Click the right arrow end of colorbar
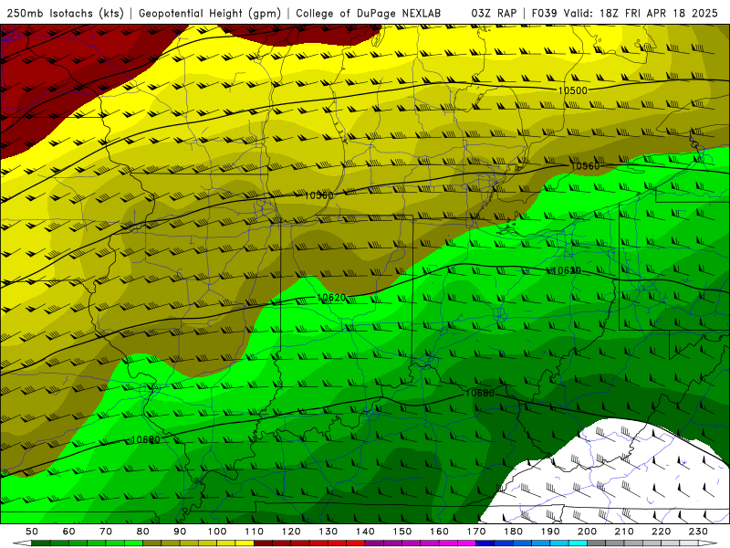730x548 pixels. [x=708, y=543]
